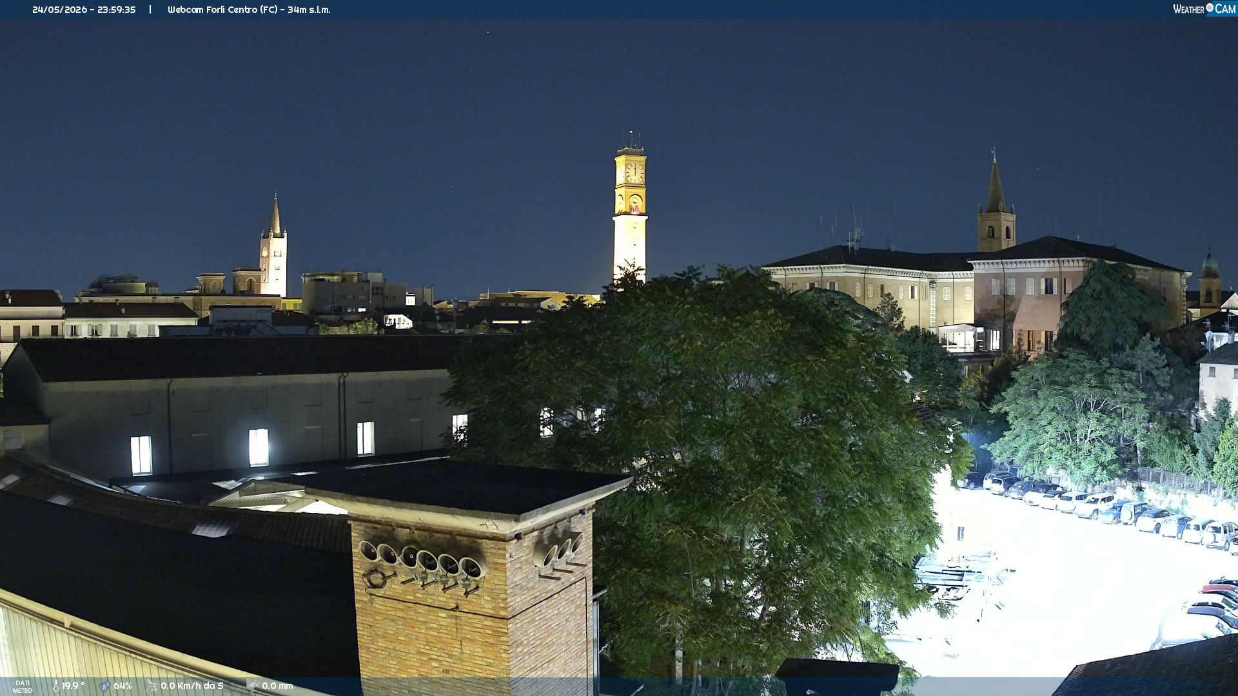Click the DATI METEO label
Screen dimensions: 1238x696
[x=23, y=686]
